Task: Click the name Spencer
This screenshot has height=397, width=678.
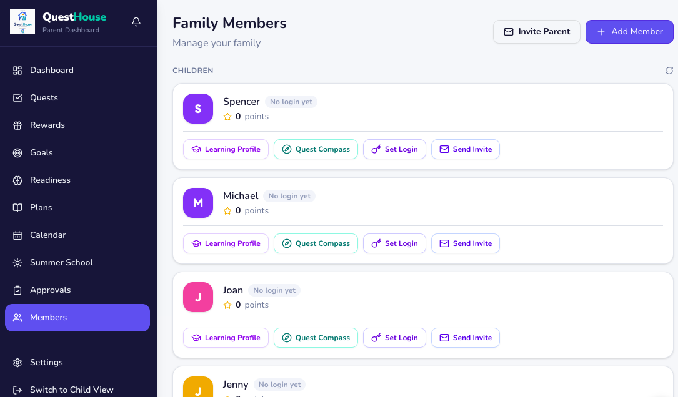Action: coord(241,102)
